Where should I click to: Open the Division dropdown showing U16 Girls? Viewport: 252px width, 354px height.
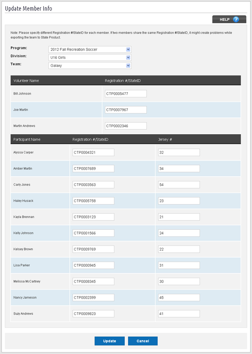pos(90,58)
